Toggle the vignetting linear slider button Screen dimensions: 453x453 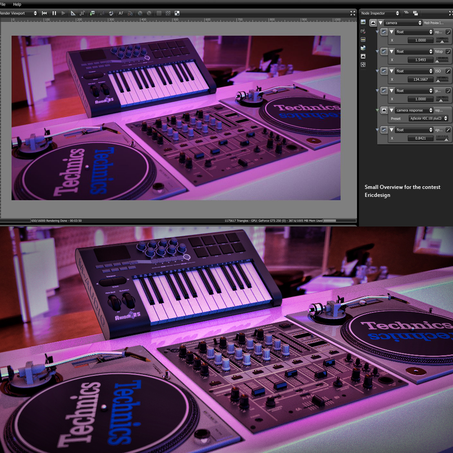[448, 130]
